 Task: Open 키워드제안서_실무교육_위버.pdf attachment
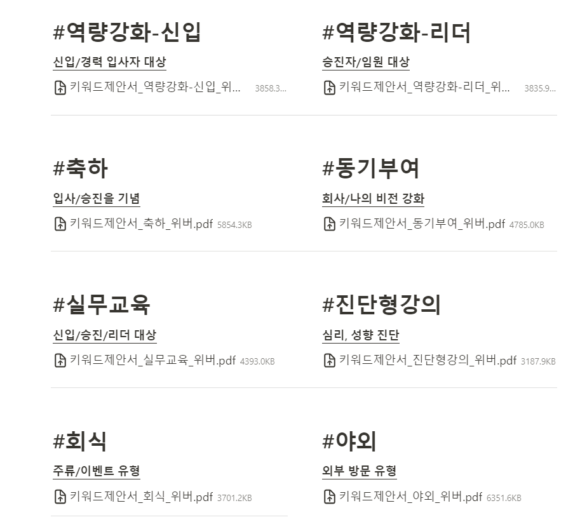(152, 360)
